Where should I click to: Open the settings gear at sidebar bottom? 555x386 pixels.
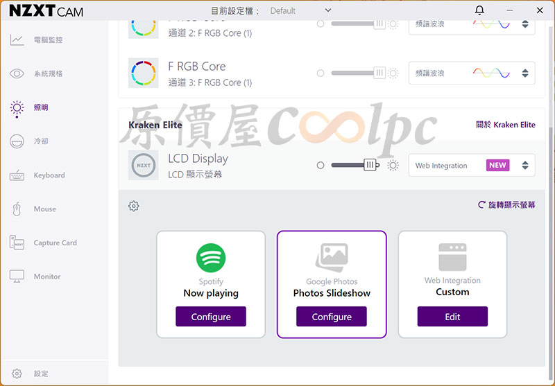17,374
